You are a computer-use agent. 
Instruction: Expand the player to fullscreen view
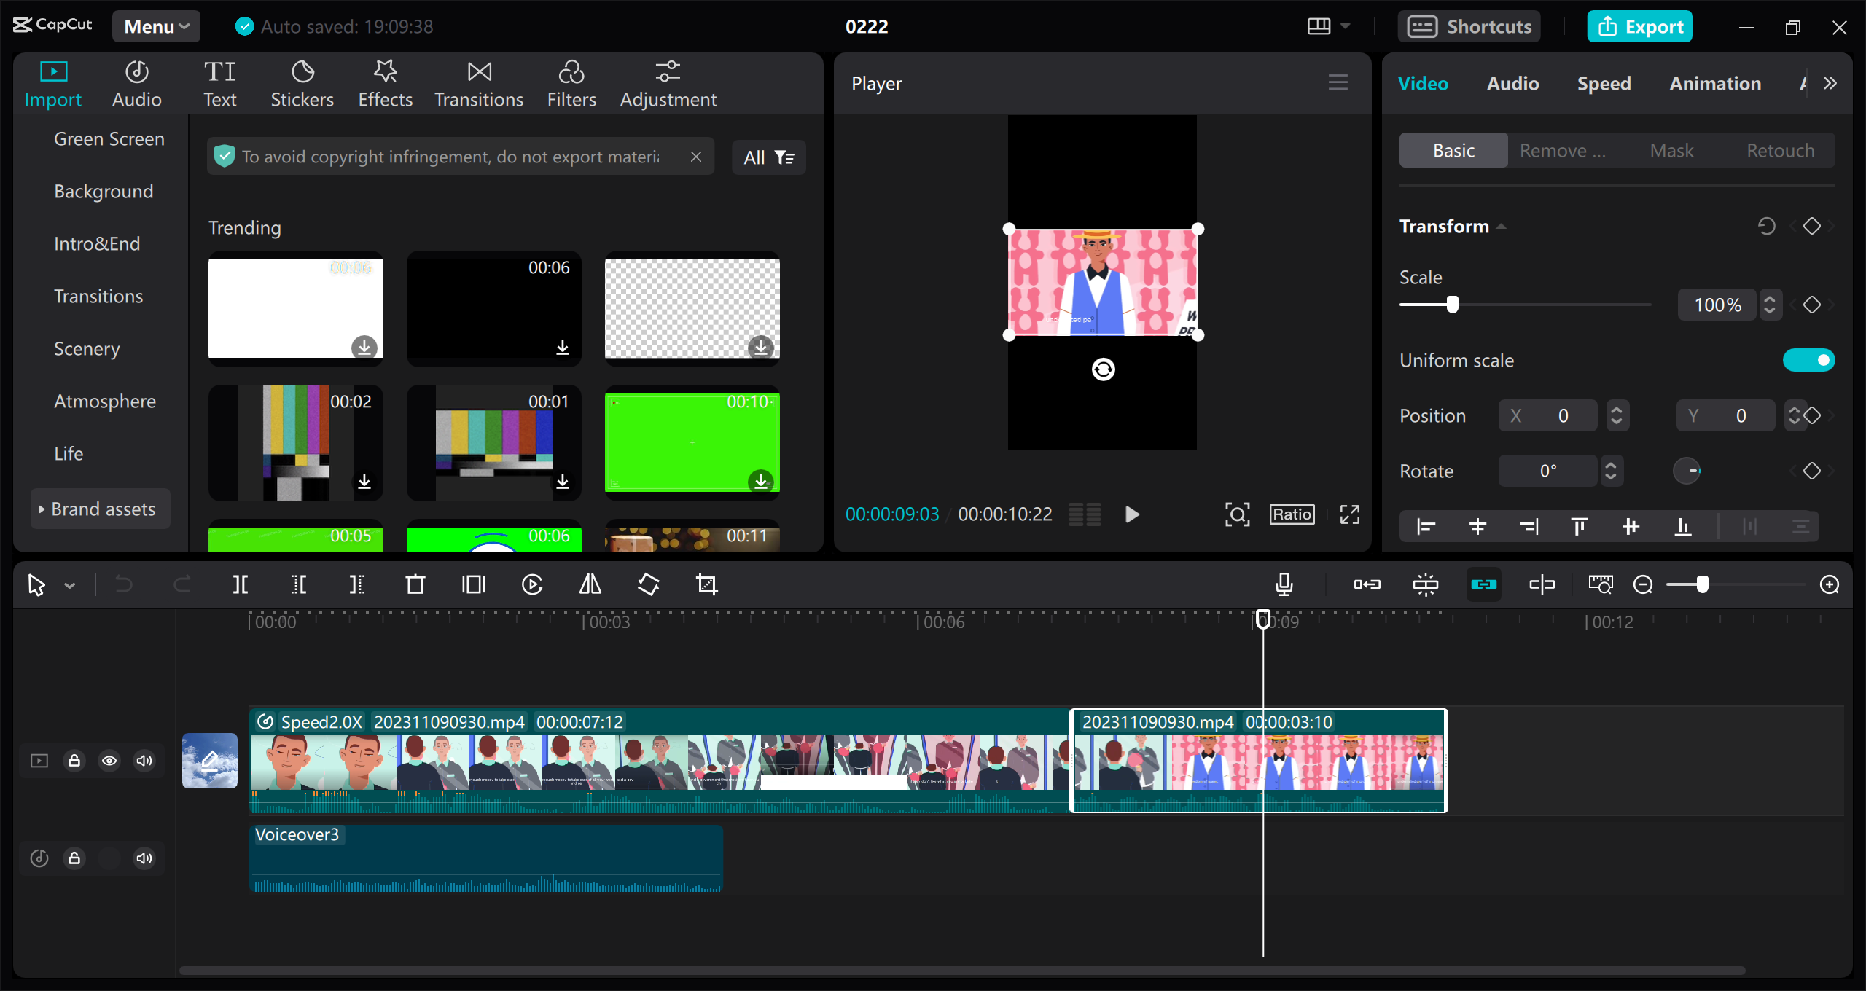click(x=1349, y=514)
